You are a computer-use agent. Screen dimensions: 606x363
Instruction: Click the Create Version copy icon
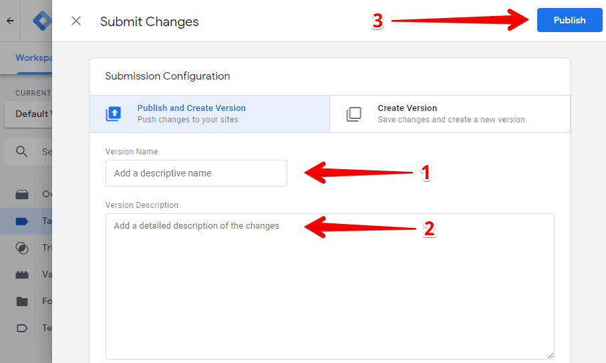[x=353, y=114]
